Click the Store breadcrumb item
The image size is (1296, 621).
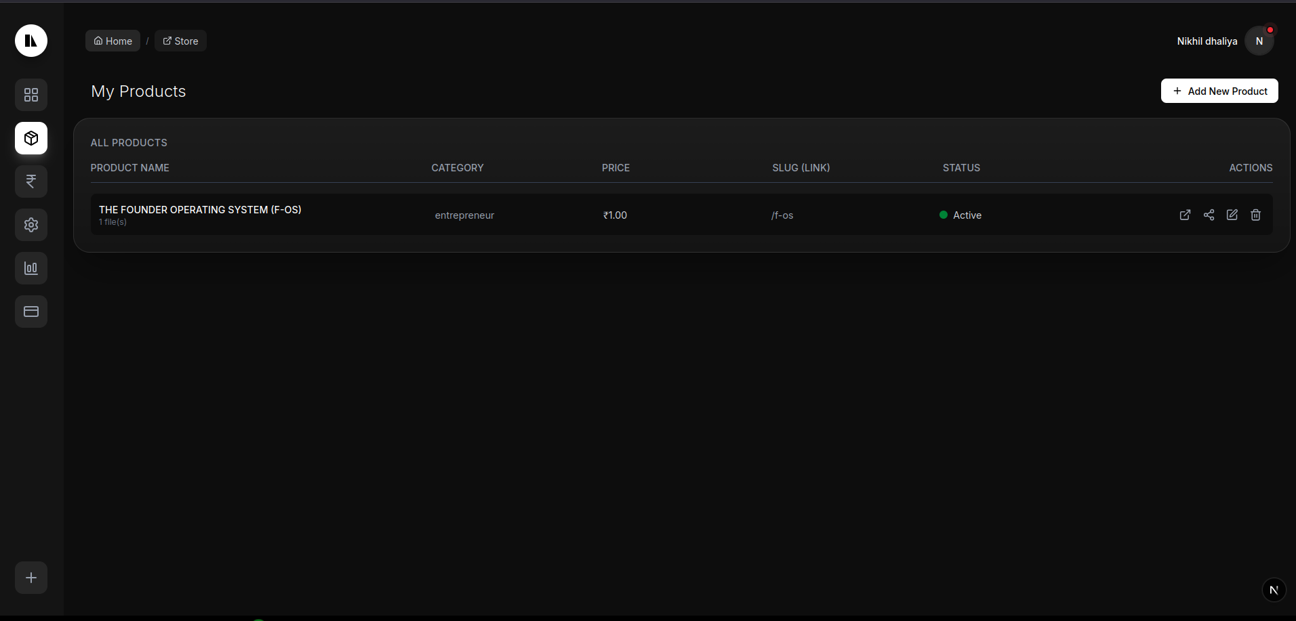tap(180, 41)
